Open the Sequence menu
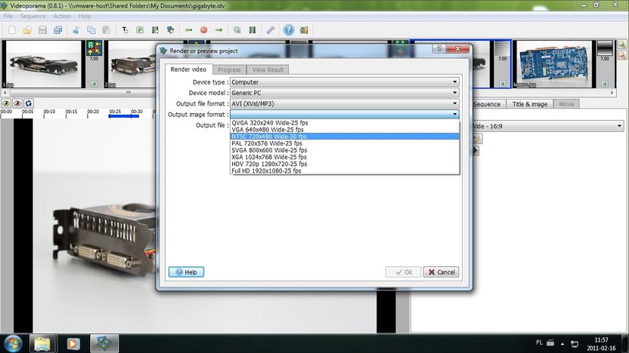Image resolution: width=629 pixels, height=353 pixels. pos(33,16)
